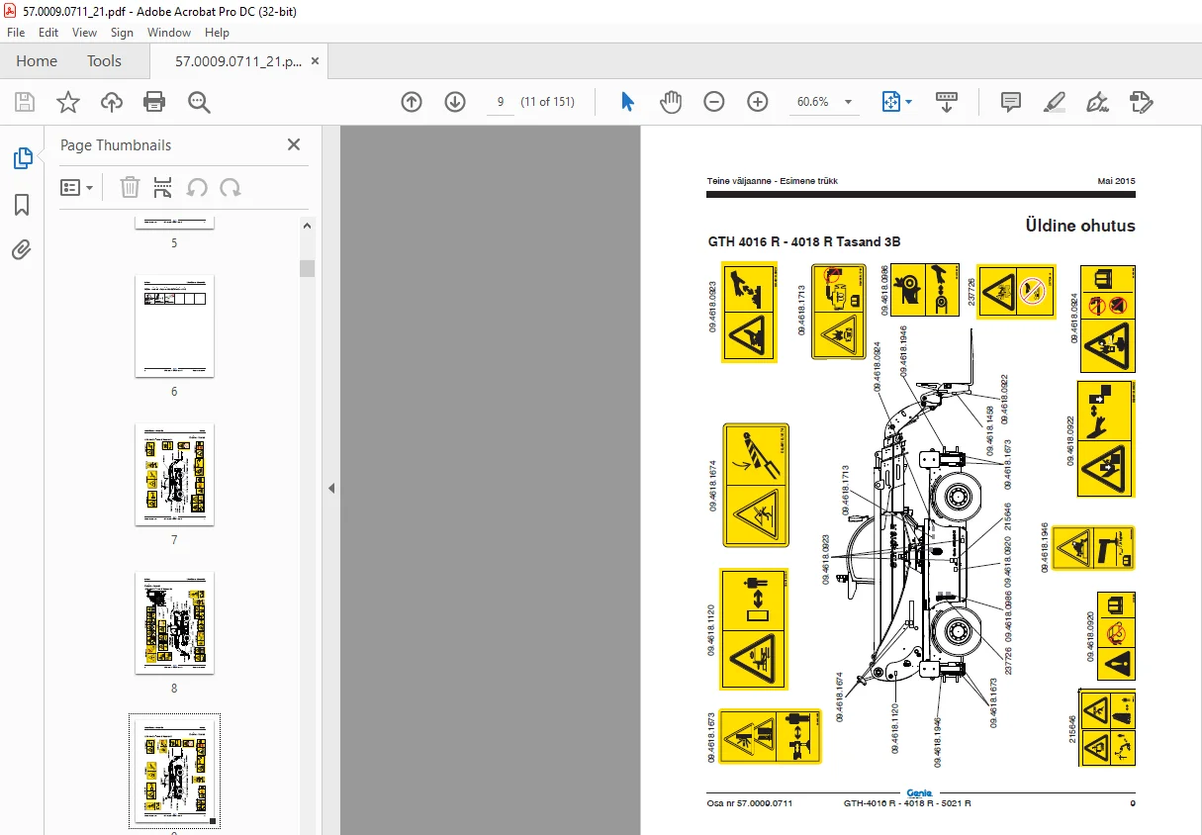Open the Find text magnifier tool
This screenshot has width=1202, height=835.
tap(199, 102)
